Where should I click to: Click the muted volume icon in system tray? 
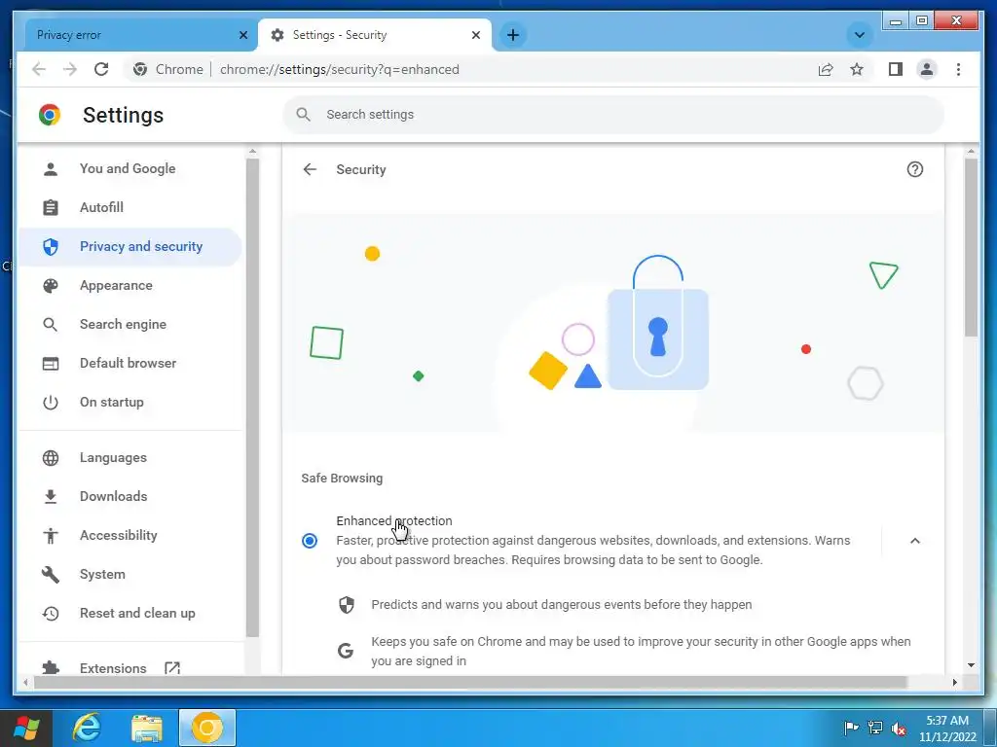coord(899,728)
